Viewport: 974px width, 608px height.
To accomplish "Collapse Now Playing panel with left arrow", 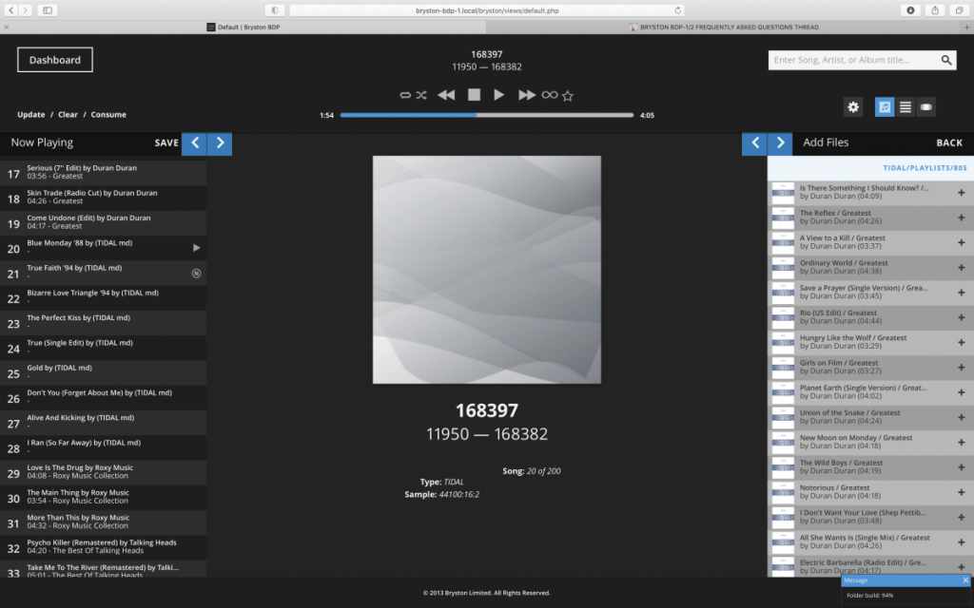I will 194,143.
